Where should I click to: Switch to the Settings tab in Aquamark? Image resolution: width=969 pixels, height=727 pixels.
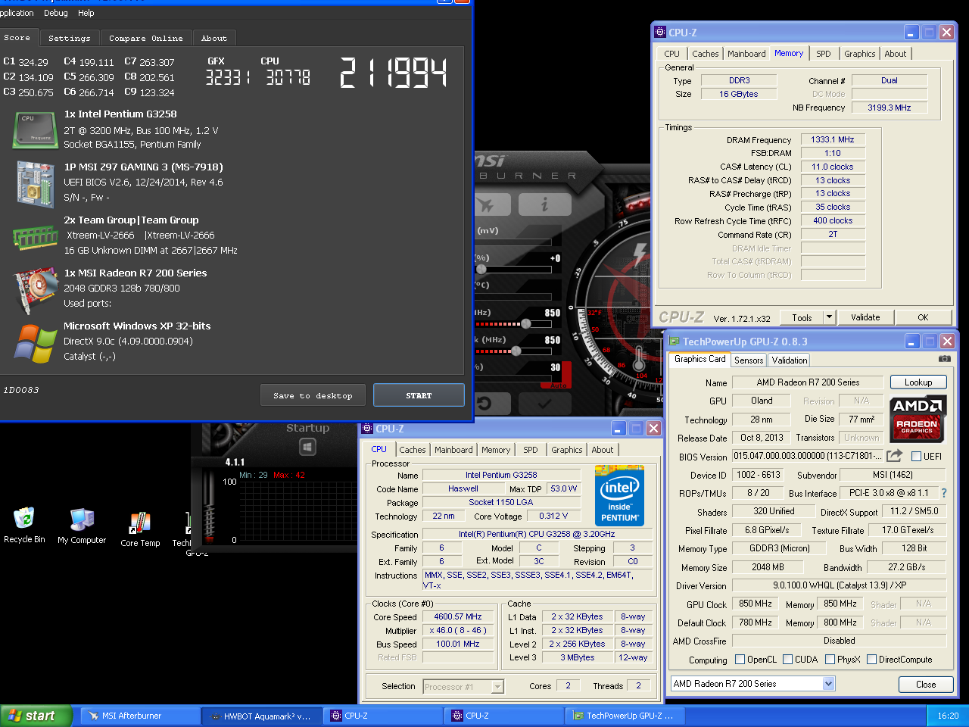click(69, 38)
